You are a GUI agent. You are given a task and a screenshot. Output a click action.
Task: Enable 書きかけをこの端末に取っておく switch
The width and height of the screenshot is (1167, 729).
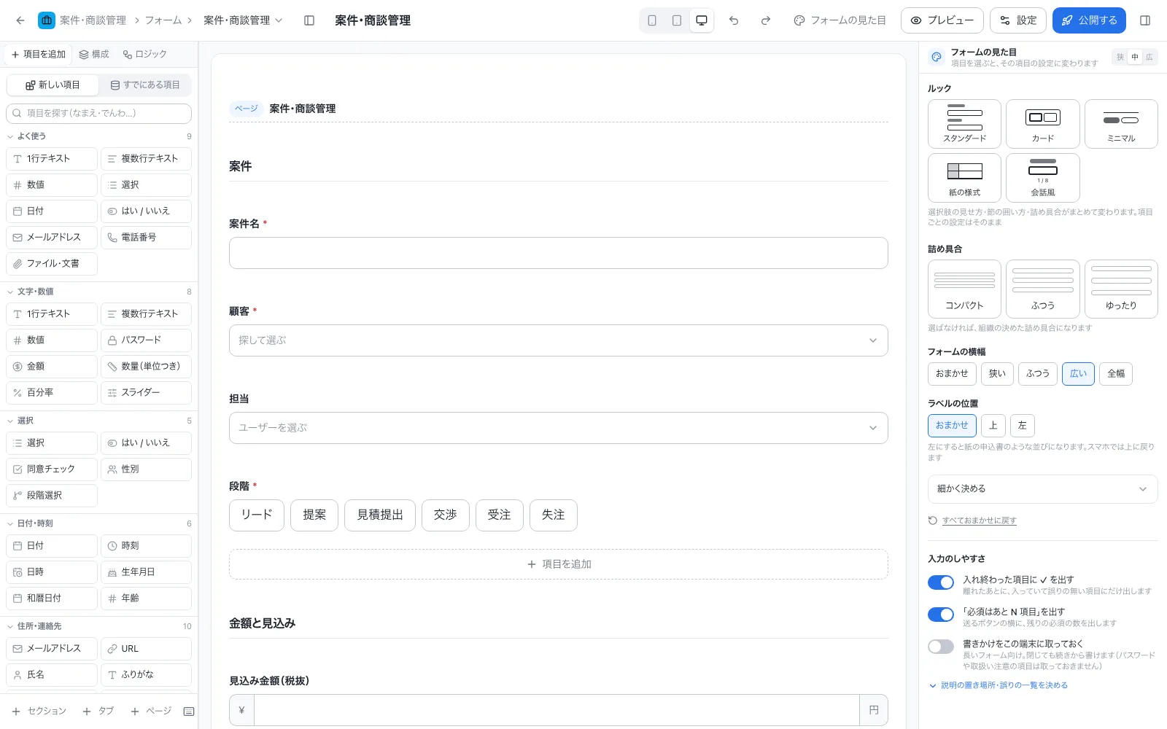[941, 647]
